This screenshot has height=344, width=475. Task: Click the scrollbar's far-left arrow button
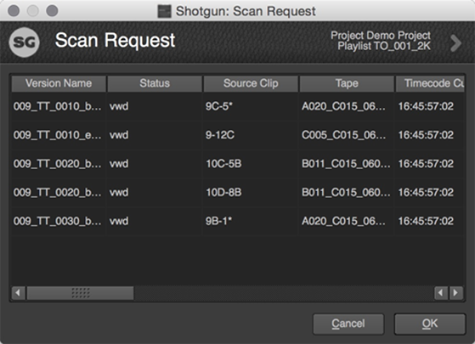[x=19, y=293]
